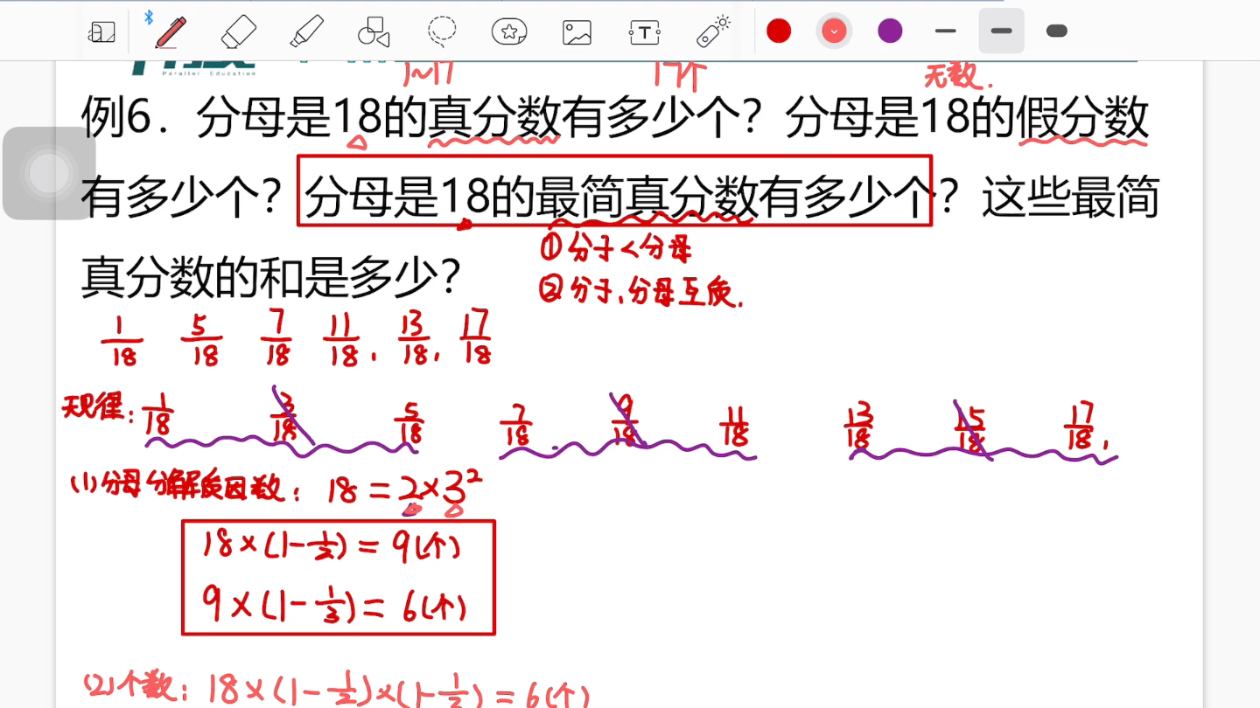Choose the thick stroke width
Viewport: 1260px width, 708px height.
[1056, 31]
